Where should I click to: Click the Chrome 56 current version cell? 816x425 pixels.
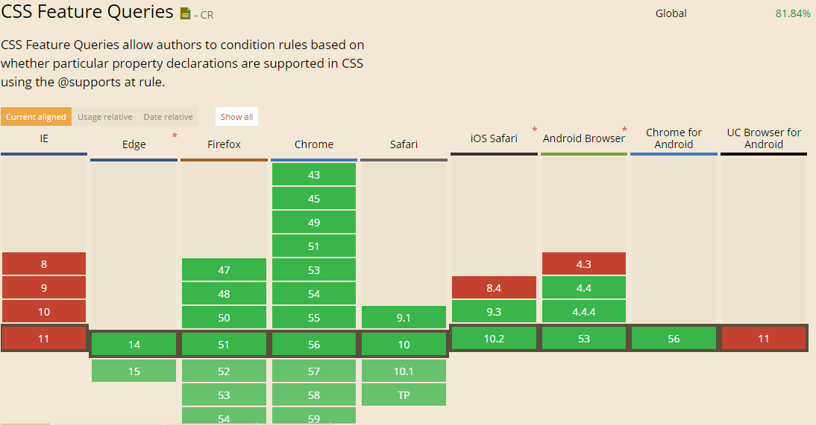(314, 345)
